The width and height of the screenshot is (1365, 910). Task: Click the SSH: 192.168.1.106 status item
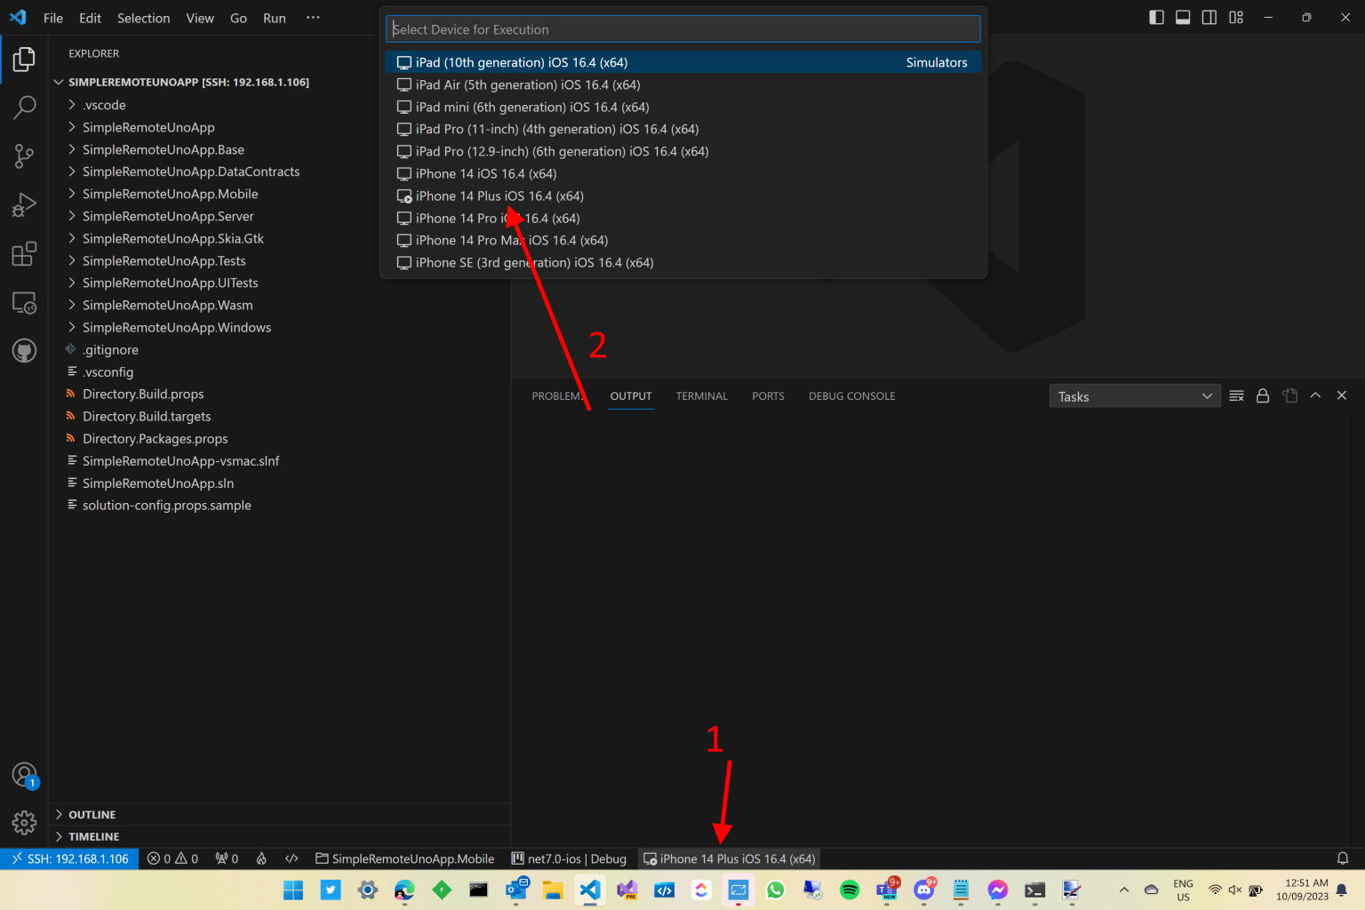[69, 858]
